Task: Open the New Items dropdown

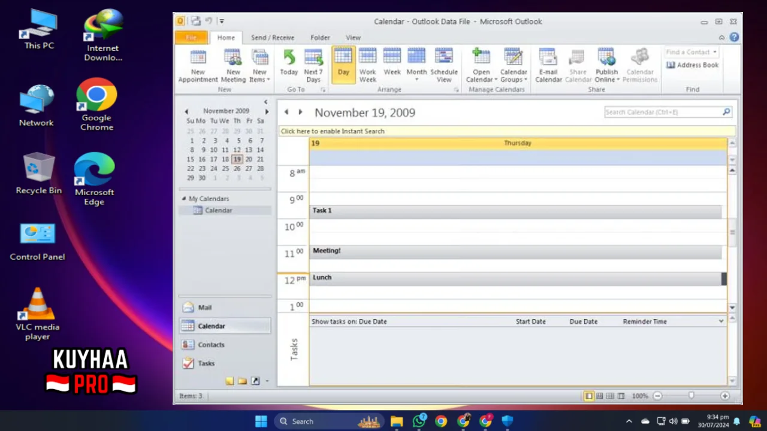Action: 259,66
